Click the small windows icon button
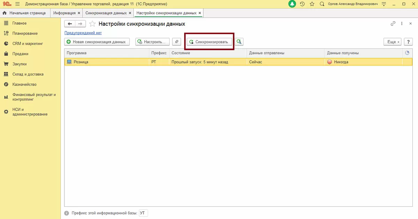Image resolution: width=418 pixels, height=219 pixels. (x=177, y=42)
